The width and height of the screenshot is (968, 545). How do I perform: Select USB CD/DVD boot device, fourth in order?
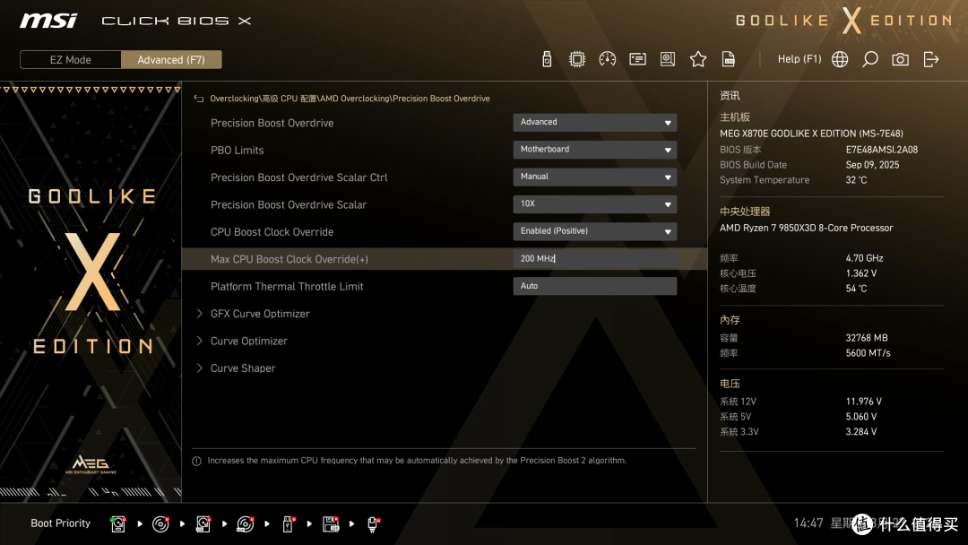(x=246, y=524)
